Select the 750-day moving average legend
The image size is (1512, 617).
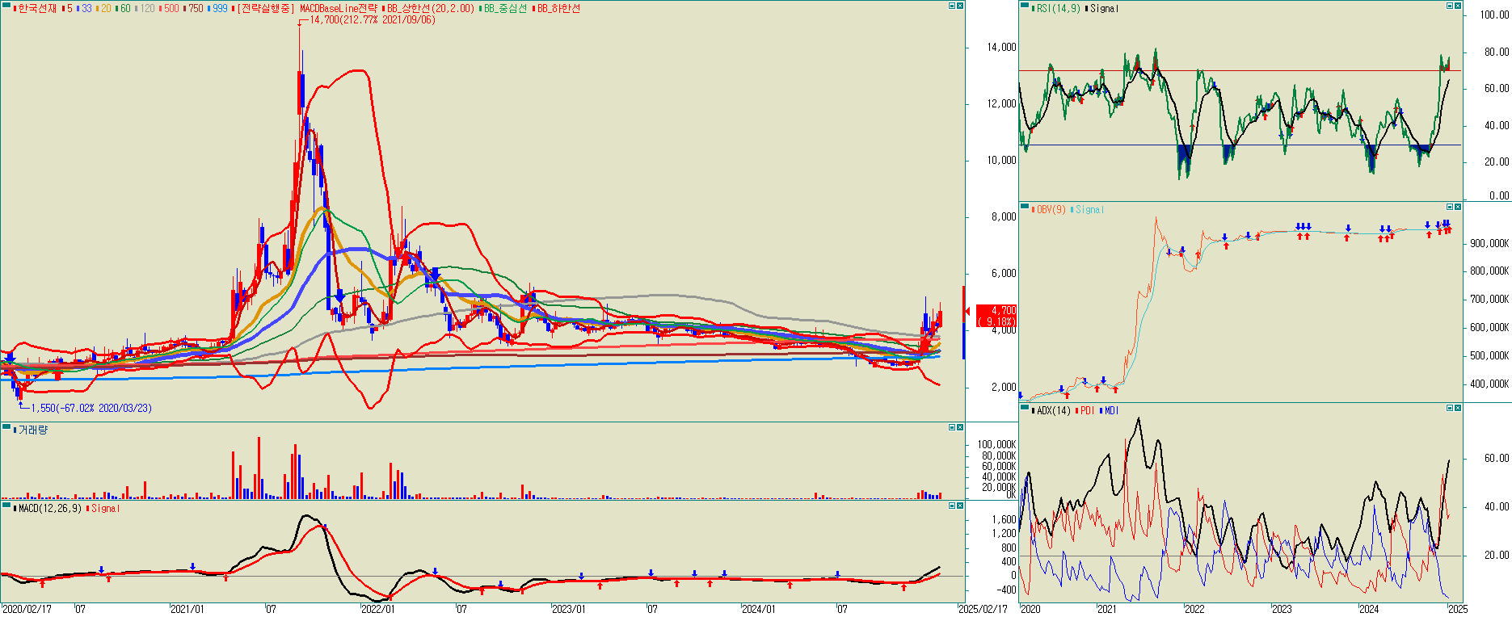click(x=195, y=8)
